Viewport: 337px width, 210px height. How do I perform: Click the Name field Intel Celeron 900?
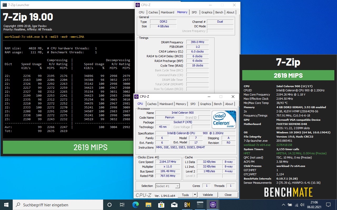[183, 113]
